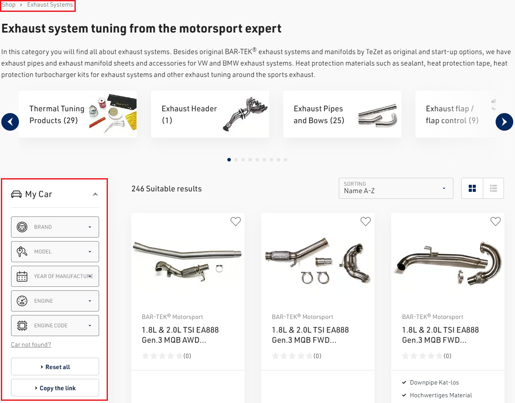515x403 pixels.
Task: Click the Copy the link button
Action: pyautogui.click(x=55, y=388)
